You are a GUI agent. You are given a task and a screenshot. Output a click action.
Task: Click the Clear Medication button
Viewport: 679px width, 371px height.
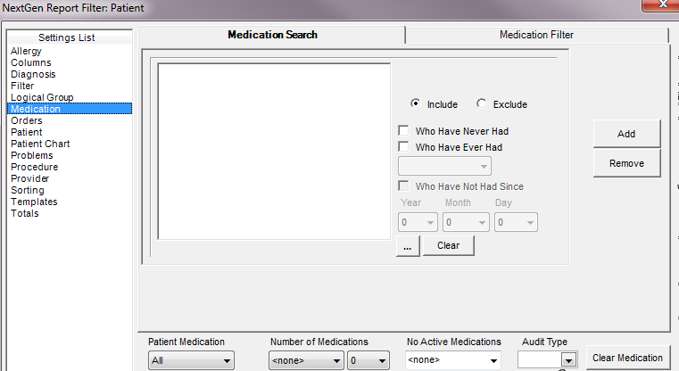point(627,358)
